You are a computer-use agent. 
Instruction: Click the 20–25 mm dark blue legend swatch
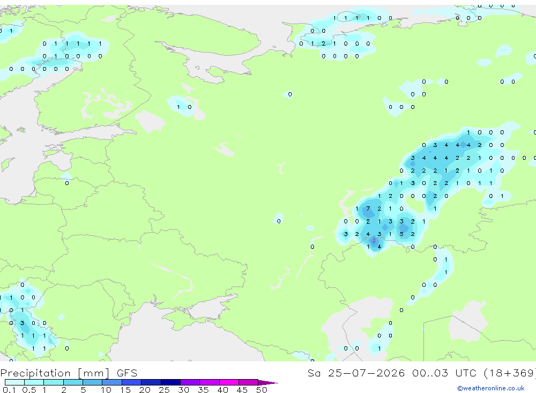coord(151,382)
